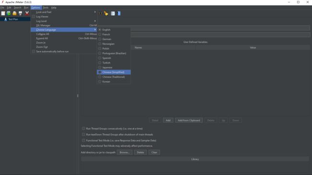312x175 pixels.
Task: Choose German as the language
Action: coord(114,39)
